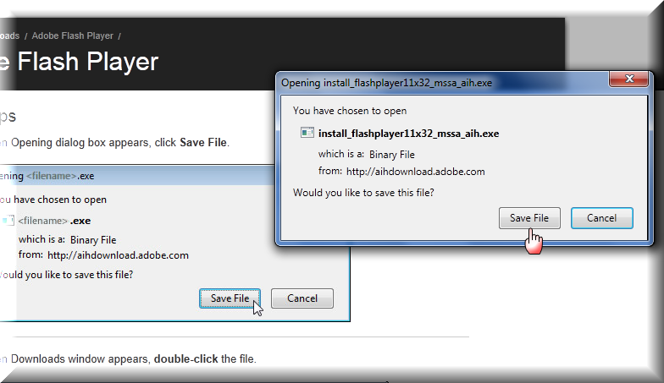Click the 'Would you like to save this file?' text in front dialog
Viewport: 664px width, 383px height.
point(363,193)
